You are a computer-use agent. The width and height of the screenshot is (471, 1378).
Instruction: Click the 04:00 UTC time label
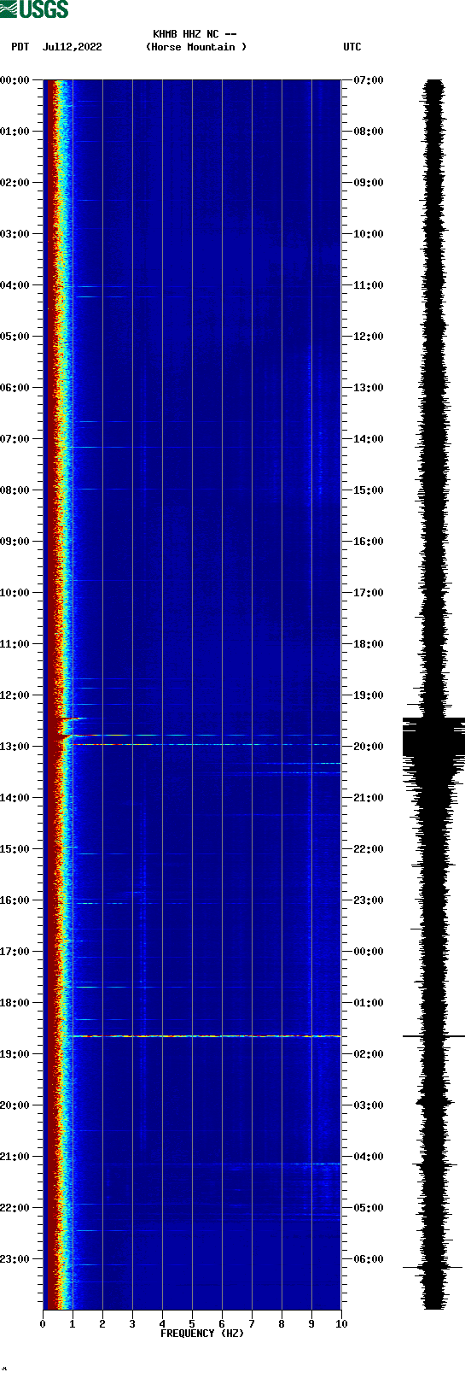369,1157
